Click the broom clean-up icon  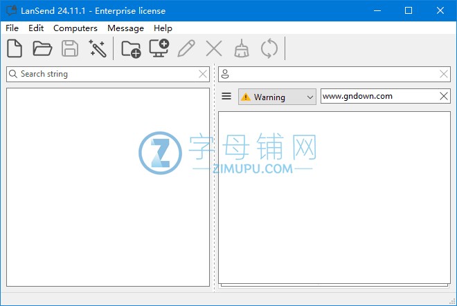pos(242,48)
